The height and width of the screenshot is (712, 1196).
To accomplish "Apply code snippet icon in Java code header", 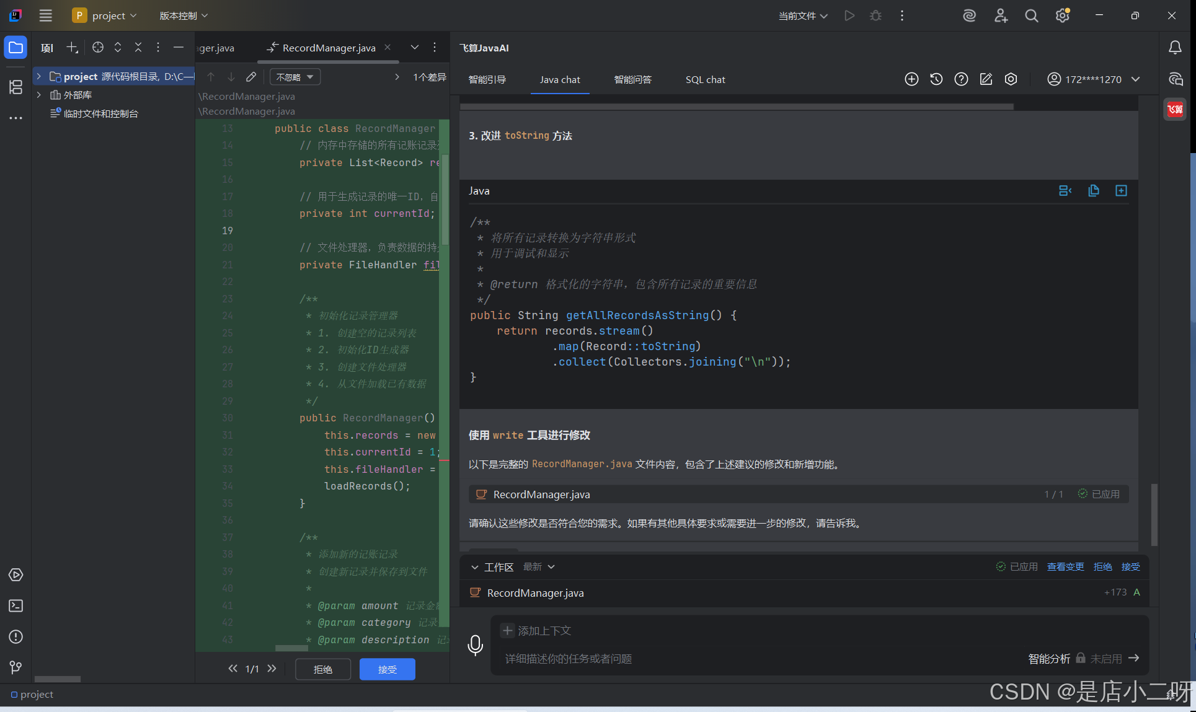I will [1065, 190].
